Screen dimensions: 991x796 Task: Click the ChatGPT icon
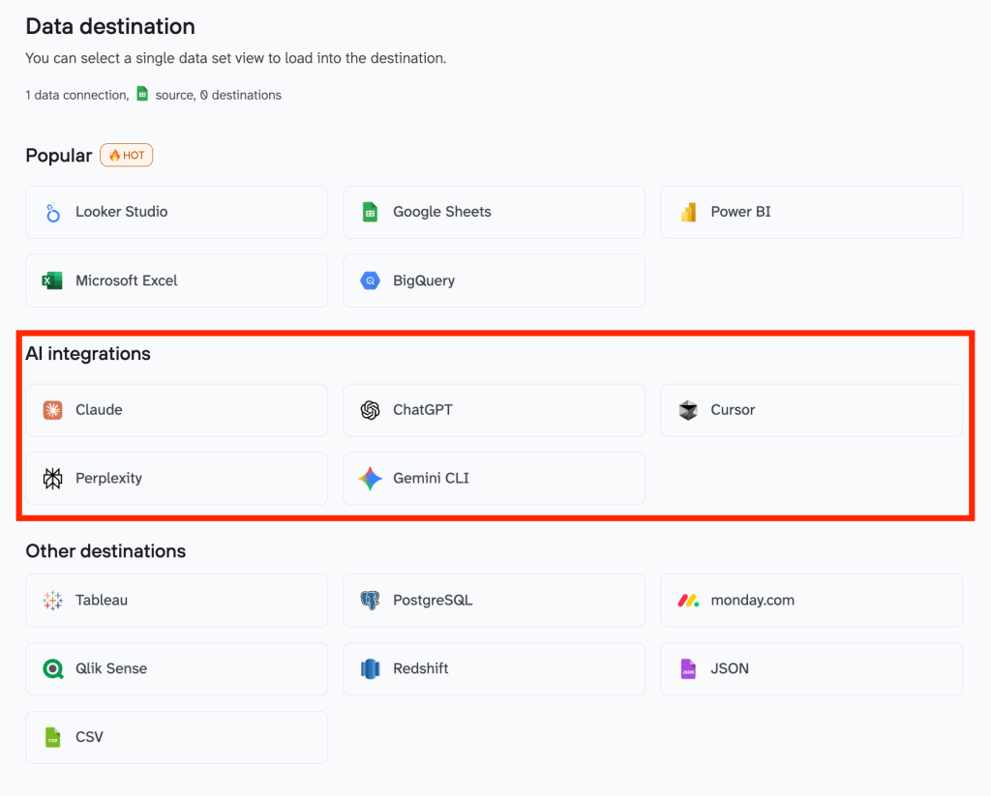370,409
